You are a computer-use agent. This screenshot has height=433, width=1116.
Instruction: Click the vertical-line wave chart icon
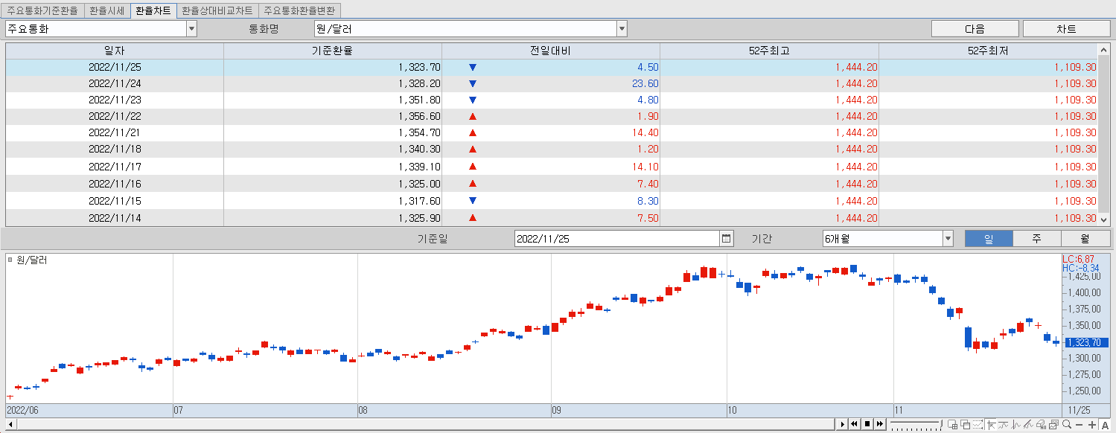(x=1015, y=424)
